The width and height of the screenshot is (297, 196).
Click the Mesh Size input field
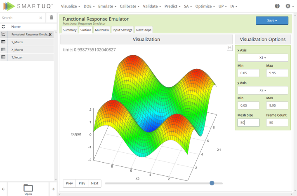(x=248, y=122)
